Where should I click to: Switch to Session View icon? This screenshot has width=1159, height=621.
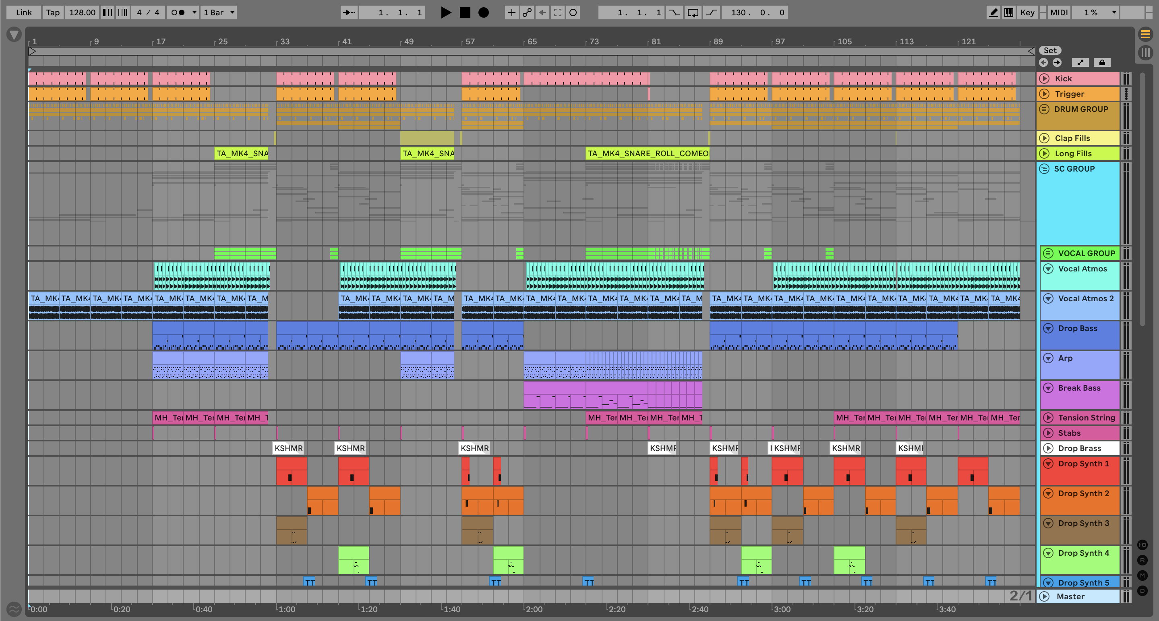tap(1145, 53)
